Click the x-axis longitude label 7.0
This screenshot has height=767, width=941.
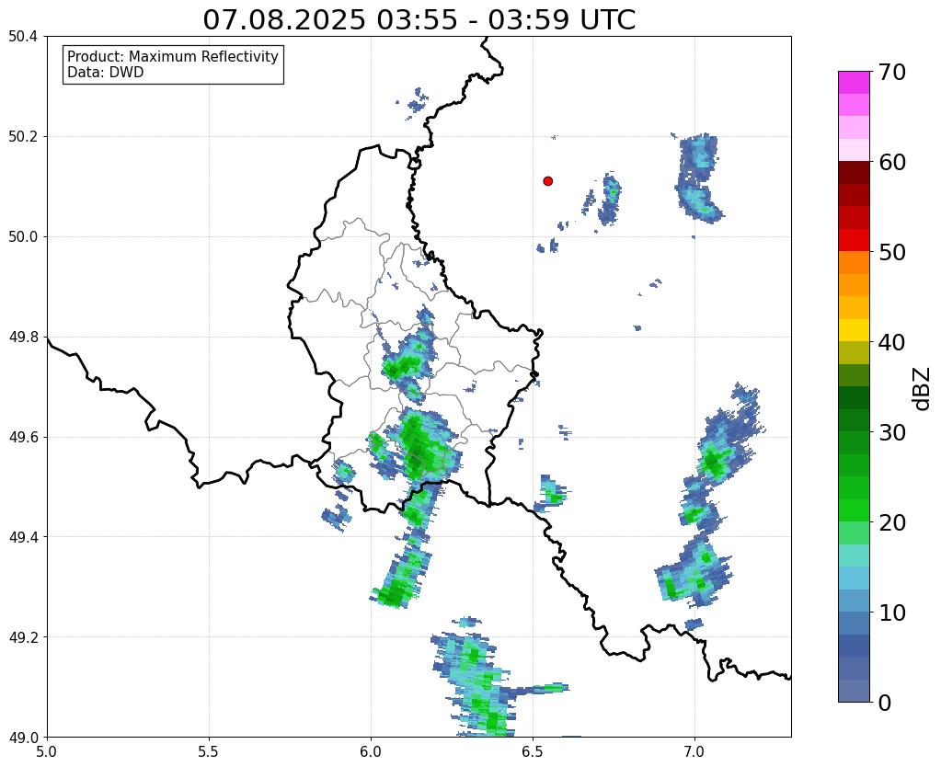(x=695, y=750)
